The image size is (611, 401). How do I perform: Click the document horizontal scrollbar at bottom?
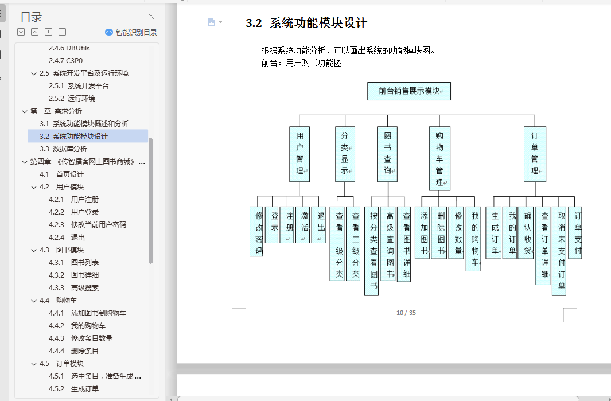(378, 399)
